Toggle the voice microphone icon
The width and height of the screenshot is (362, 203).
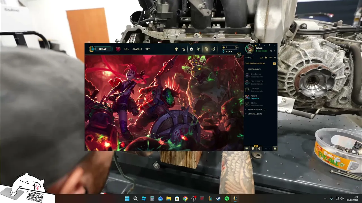point(259,148)
